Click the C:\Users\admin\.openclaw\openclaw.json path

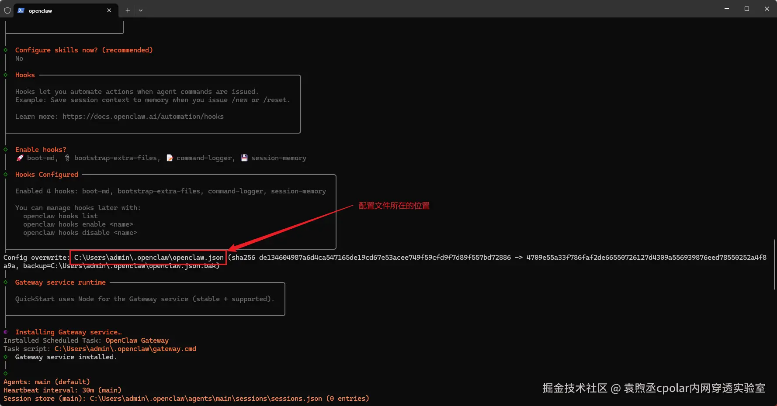pos(149,258)
